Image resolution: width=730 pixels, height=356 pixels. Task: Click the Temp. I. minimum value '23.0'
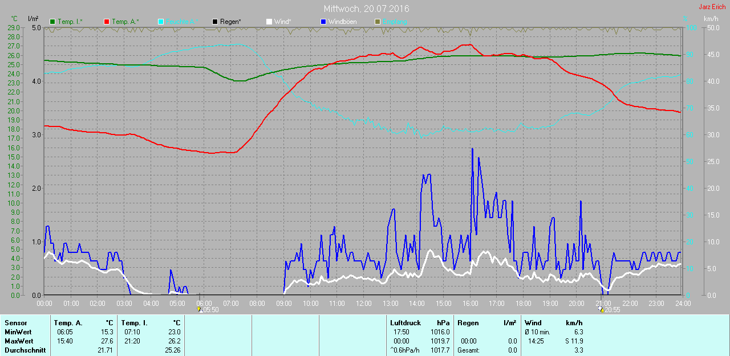click(x=175, y=332)
